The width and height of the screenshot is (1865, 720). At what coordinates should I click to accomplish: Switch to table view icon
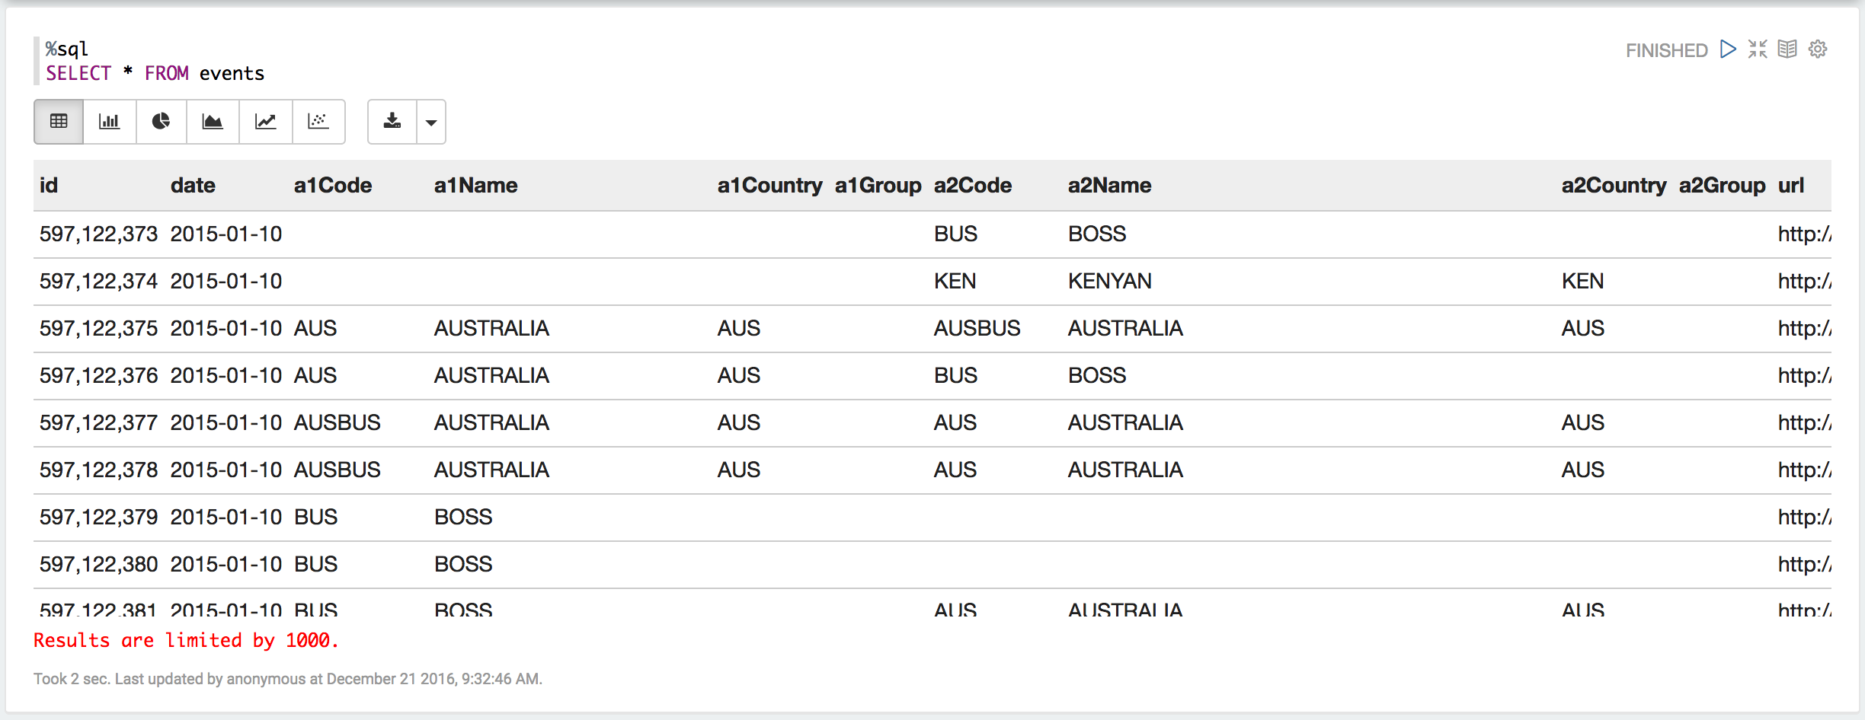click(x=59, y=122)
